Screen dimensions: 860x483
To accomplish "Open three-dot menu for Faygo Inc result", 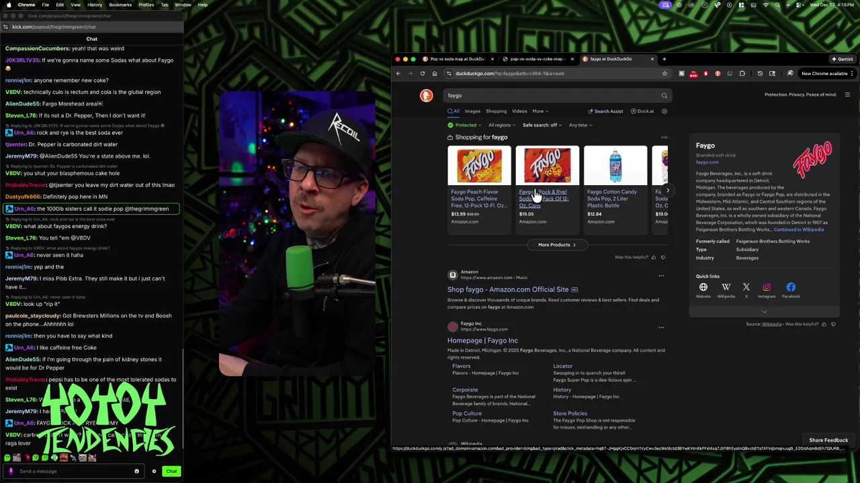I will pyautogui.click(x=661, y=327).
